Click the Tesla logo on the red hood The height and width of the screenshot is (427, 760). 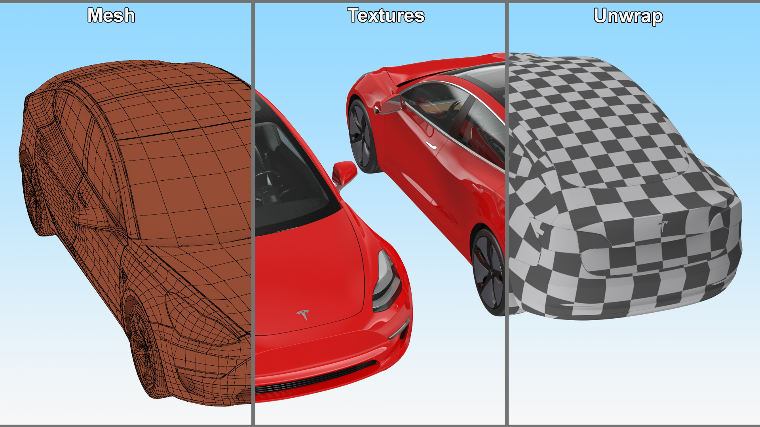(303, 315)
